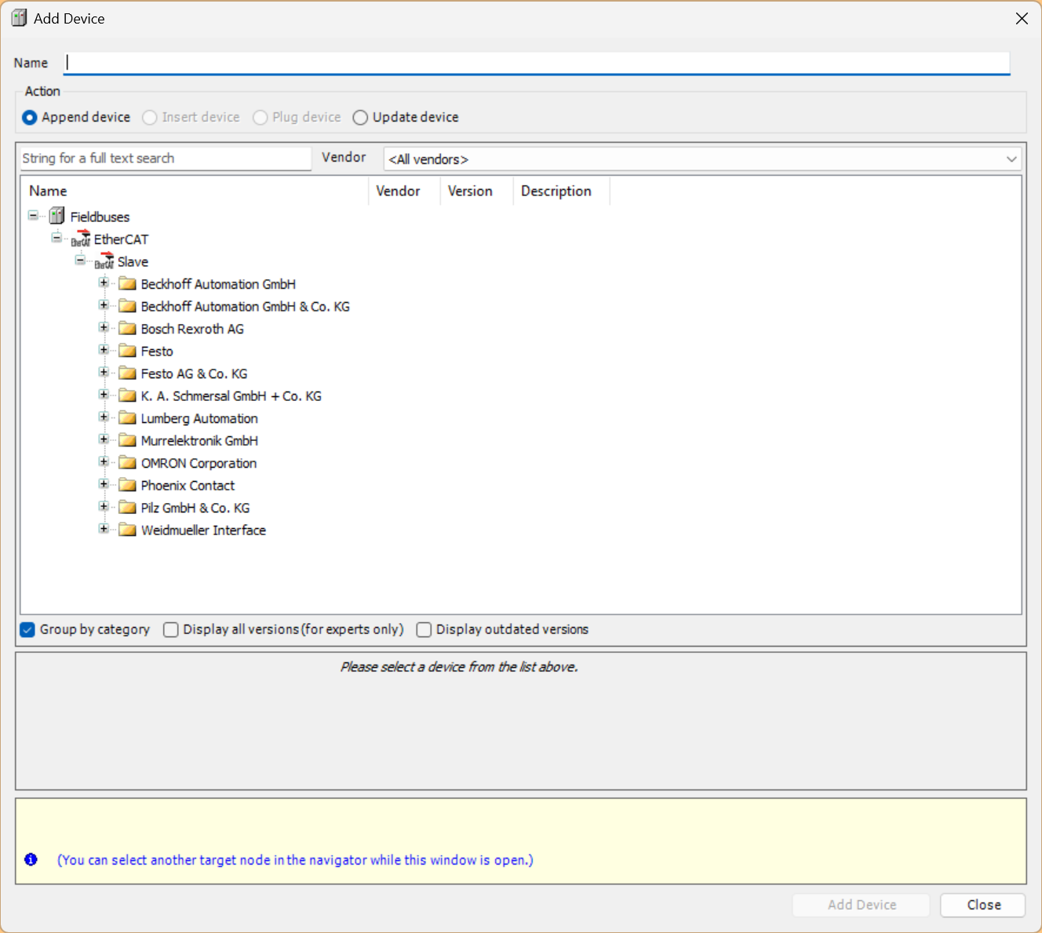Image resolution: width=1042 pixels, height=933 pixels.
Task: Enable Display outdated versions
Action: [424, 629]
